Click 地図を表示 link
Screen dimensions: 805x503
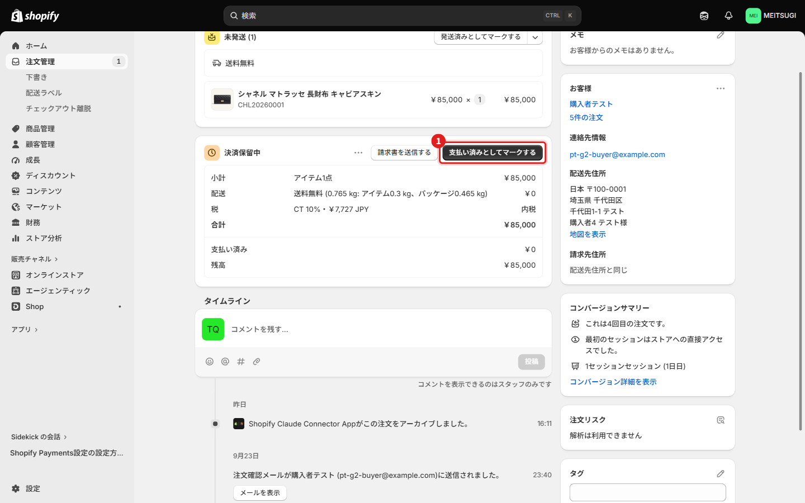(x=588, y=234)
